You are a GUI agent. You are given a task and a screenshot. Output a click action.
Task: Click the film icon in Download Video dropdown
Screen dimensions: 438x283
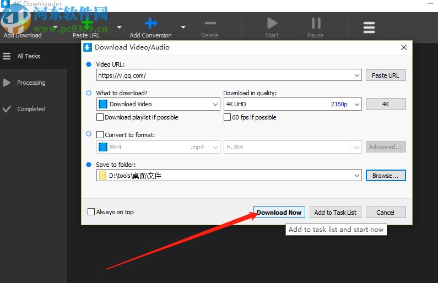(x=103, y=104)
